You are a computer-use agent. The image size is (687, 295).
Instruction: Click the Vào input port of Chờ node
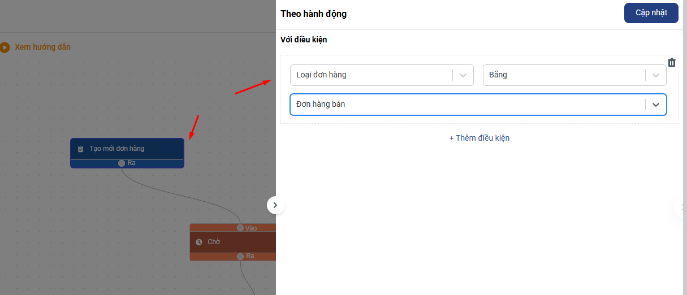point(240,228)
